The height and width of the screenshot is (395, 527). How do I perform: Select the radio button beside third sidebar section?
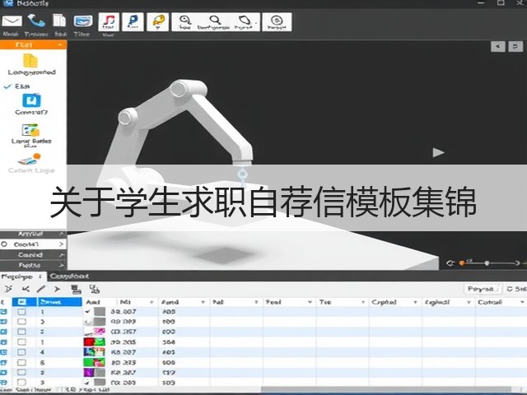pyautogui.click(x=4, y=244)
